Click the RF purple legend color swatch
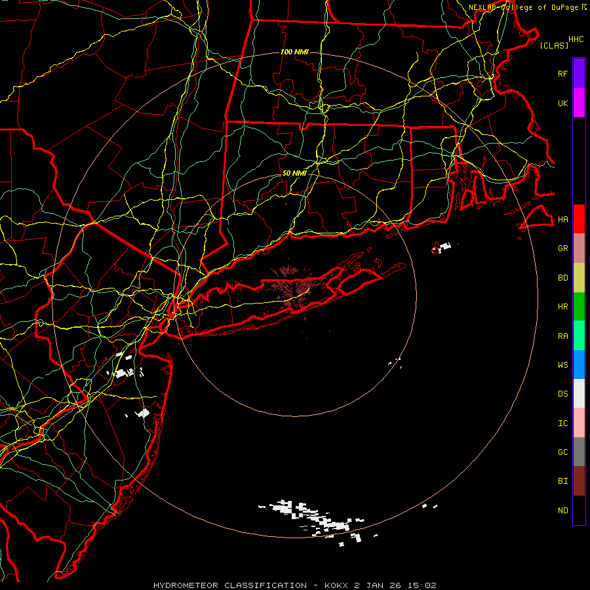The height and width of the screenshot is (590, 590). click(579, 73)
